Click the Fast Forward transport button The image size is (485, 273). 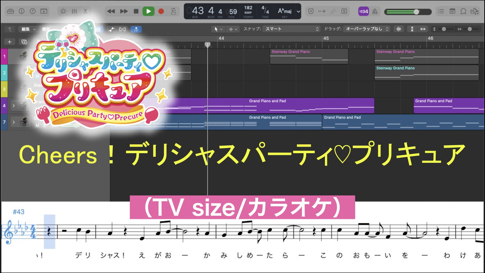tap(124, 11)
